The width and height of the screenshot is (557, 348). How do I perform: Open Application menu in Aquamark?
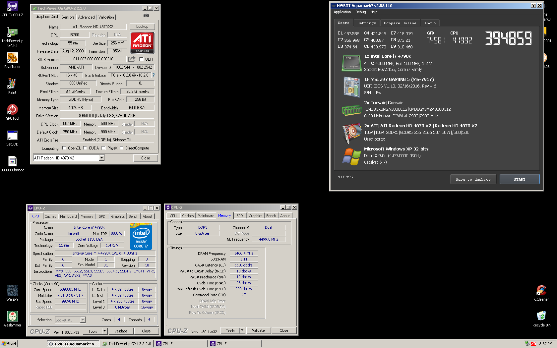(342, 12)
